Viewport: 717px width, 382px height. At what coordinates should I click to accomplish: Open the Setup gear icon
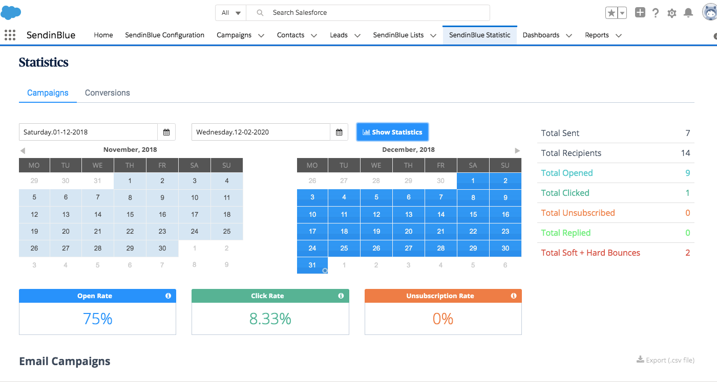tap(672, 13)
